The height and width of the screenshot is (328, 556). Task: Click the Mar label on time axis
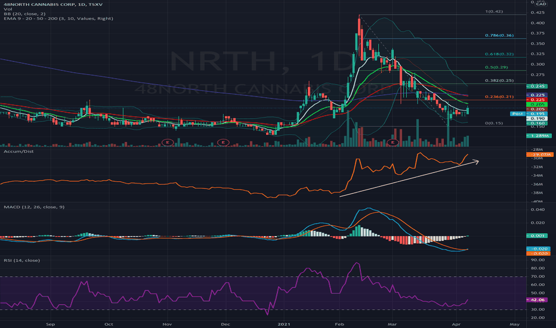click(x=392, y=324)
